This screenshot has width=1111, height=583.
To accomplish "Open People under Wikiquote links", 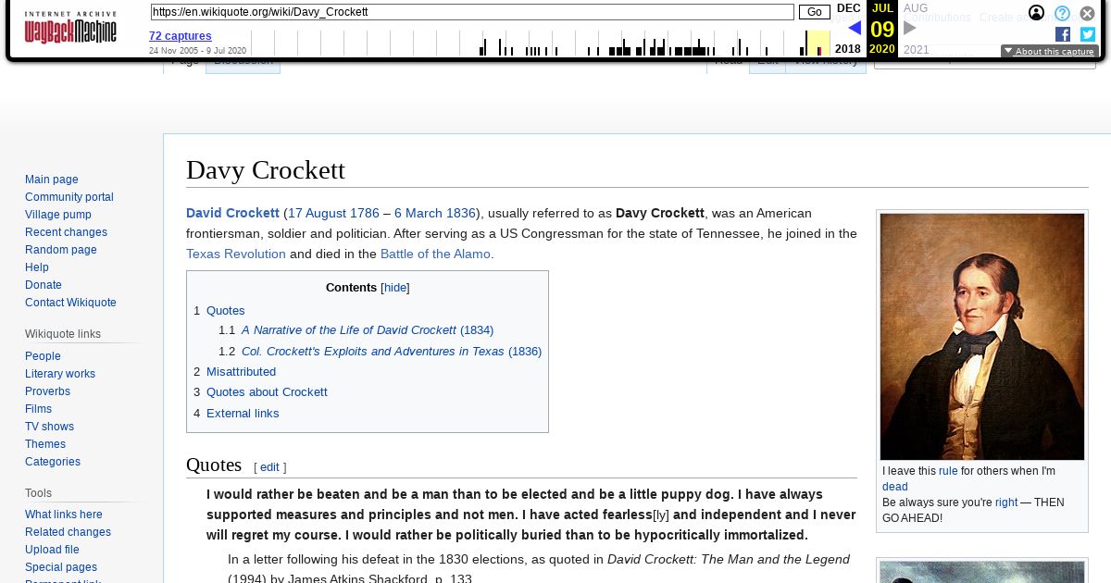I will [x=43, y=356].
